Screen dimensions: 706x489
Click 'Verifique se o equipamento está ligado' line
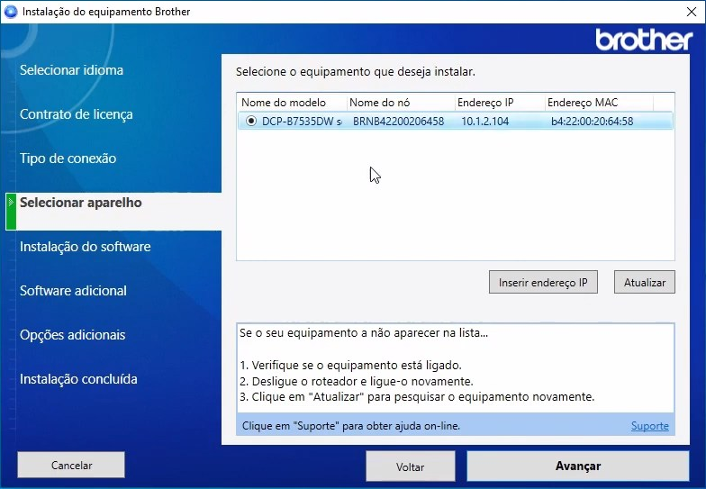click(x=350, y=366)
